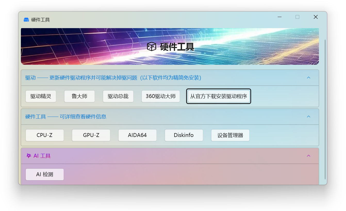Open 360驱动大师
The height and width of the screenshot is (211, 346).
161,96
